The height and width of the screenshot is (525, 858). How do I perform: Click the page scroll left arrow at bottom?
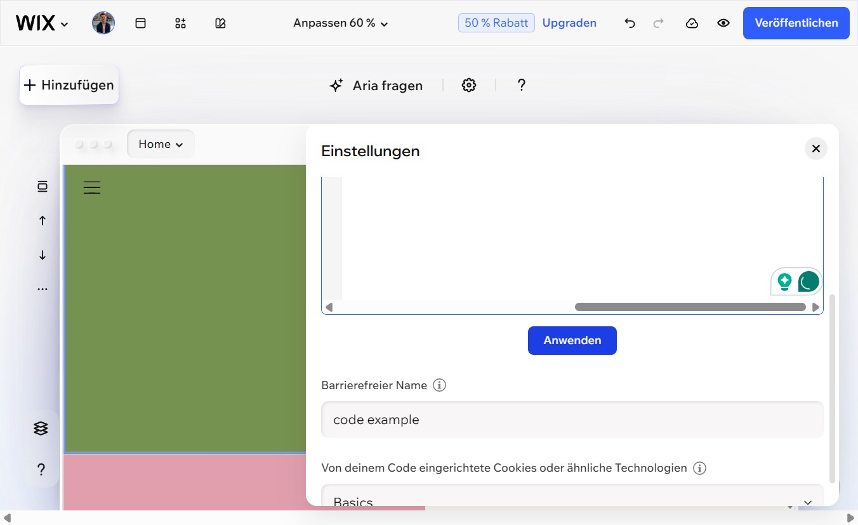8,518
